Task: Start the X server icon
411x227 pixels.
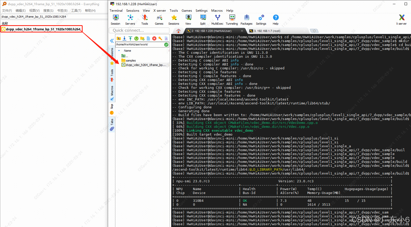Action: pyautogui.click(x=402, y=20)
